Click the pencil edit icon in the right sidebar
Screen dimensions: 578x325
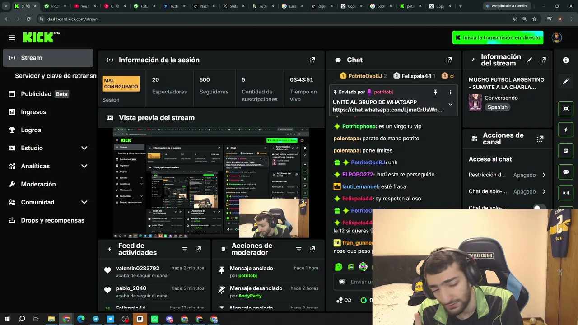pos(566,82)
